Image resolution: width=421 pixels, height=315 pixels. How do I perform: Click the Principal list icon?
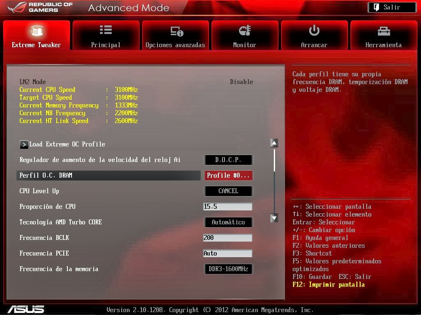tap(106, 30)
